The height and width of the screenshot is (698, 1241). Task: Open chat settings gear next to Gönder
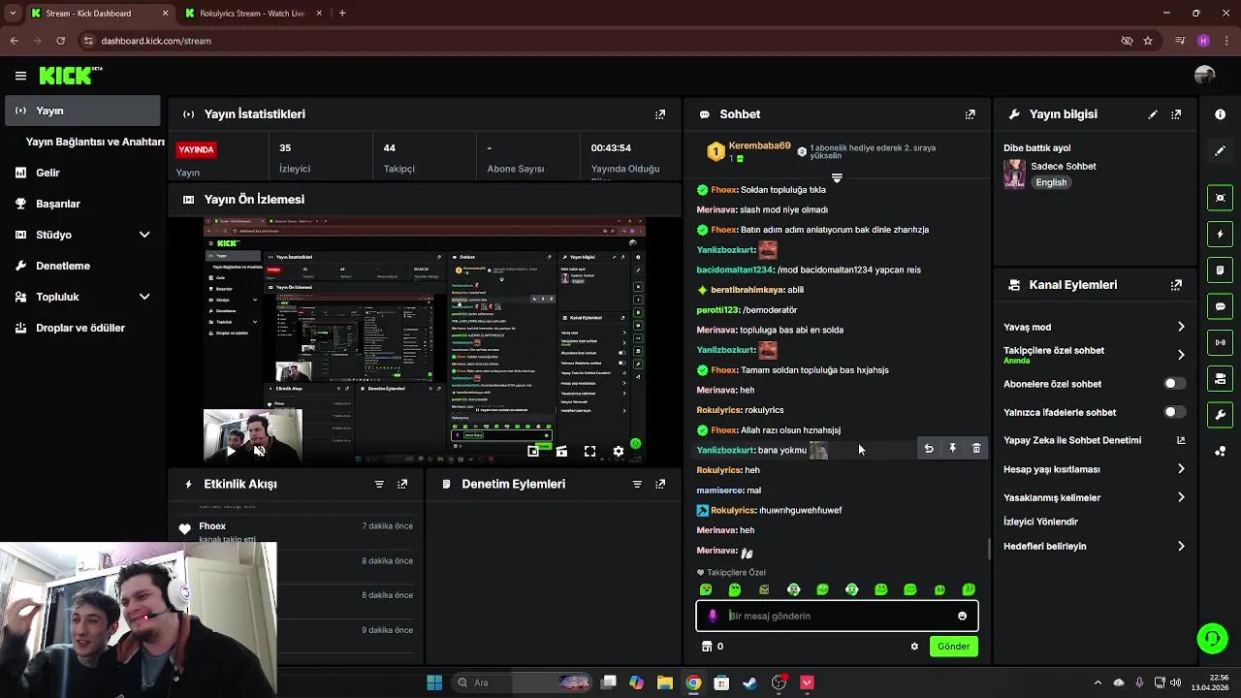pos(914,647)
